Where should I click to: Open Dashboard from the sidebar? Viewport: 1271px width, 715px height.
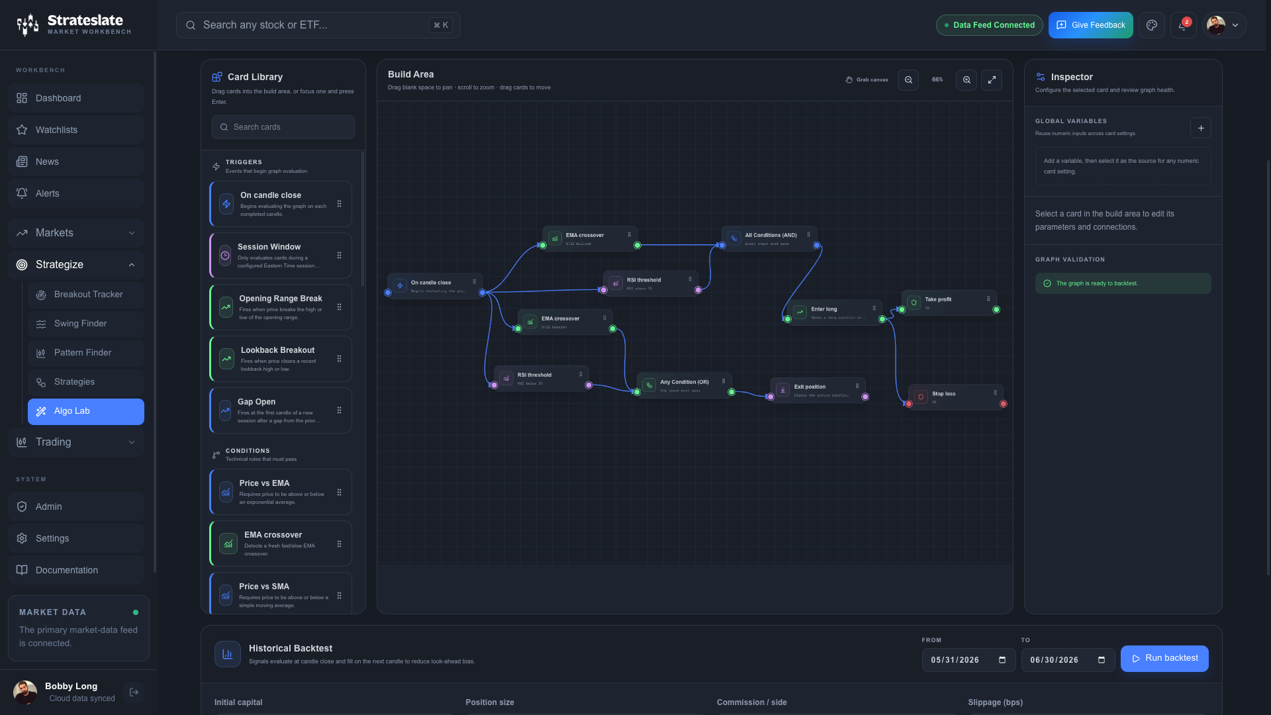[76, 98]
